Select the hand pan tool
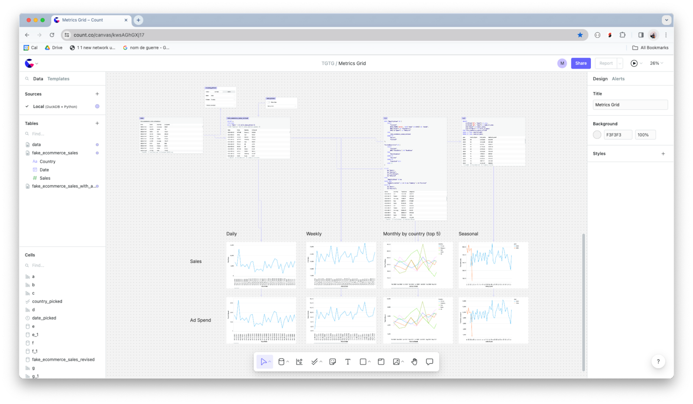This screenshot has width=693, height=404. tap(415, 362)
